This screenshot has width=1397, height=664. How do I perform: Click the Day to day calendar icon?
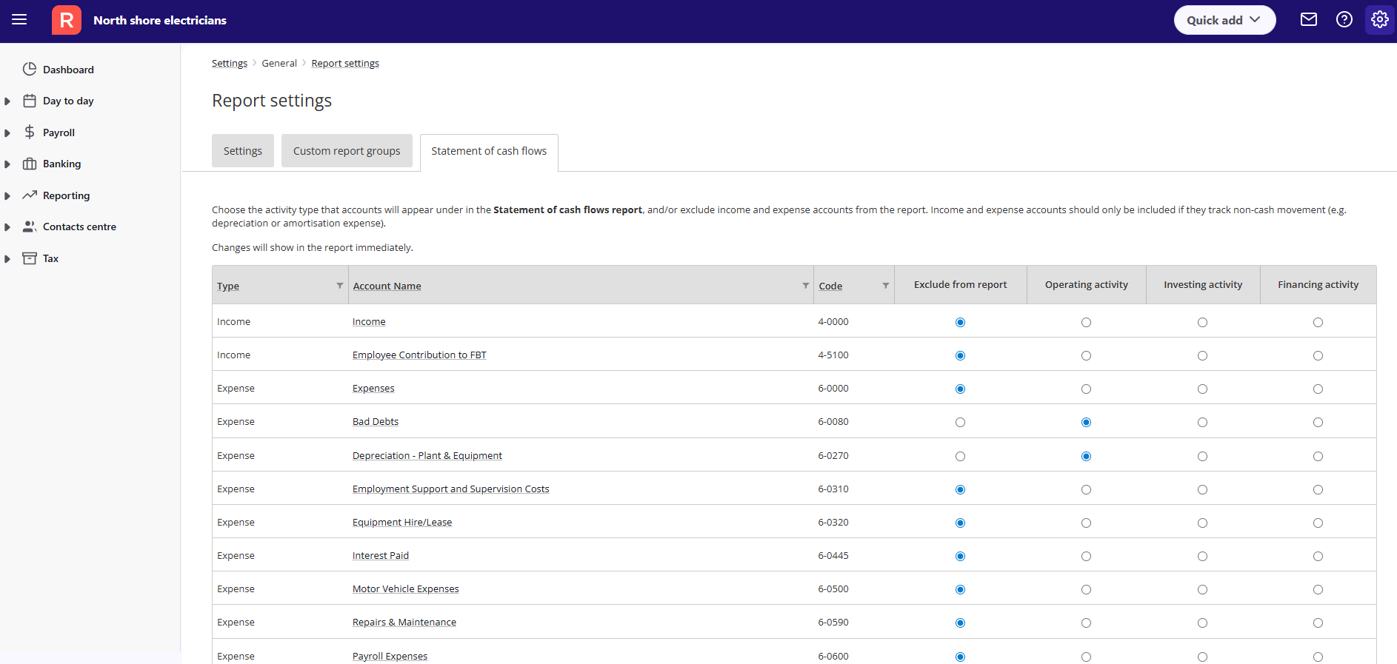coord(30,101)
